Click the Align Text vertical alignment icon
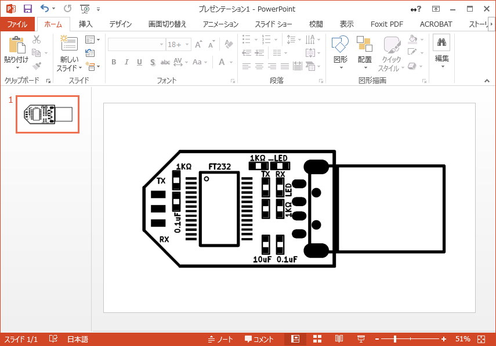This screenshot has height=346, width=496. [x=310, y=53]
